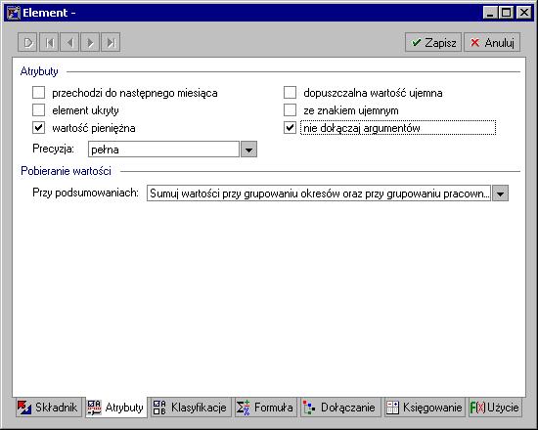Viewport: 538px width, 430px height.
Task: Open the Formuła tab
Action: click(265, 408)
